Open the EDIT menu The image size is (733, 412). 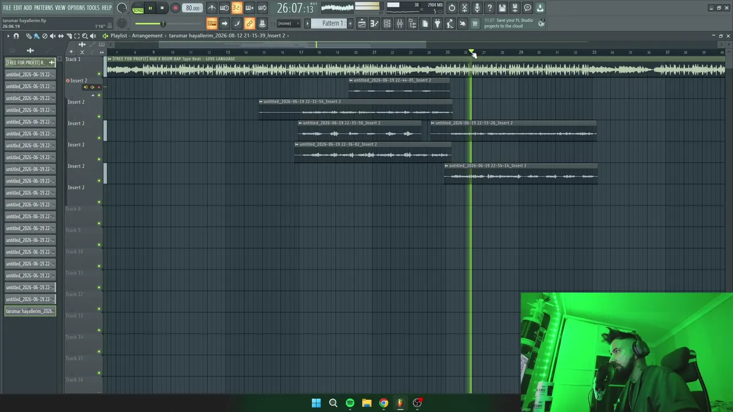point(18,8)
